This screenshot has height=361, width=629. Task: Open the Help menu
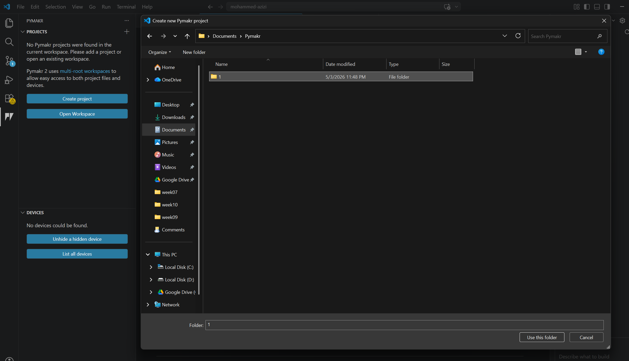(x=147, y=7)
